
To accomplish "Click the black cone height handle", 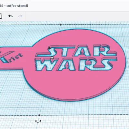I will [x=49, y=48].
